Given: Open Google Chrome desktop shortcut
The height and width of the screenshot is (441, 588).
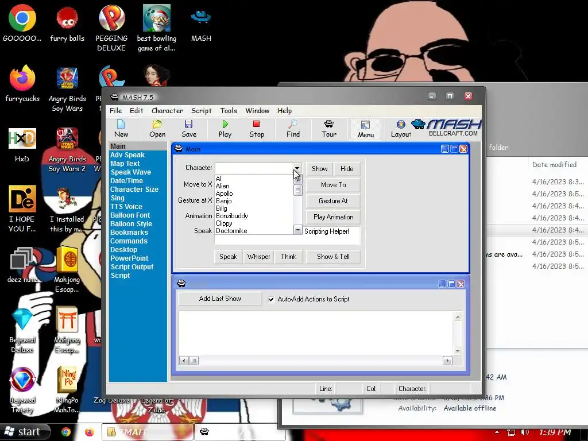Looking at the screenshot, I should [22, 23].
